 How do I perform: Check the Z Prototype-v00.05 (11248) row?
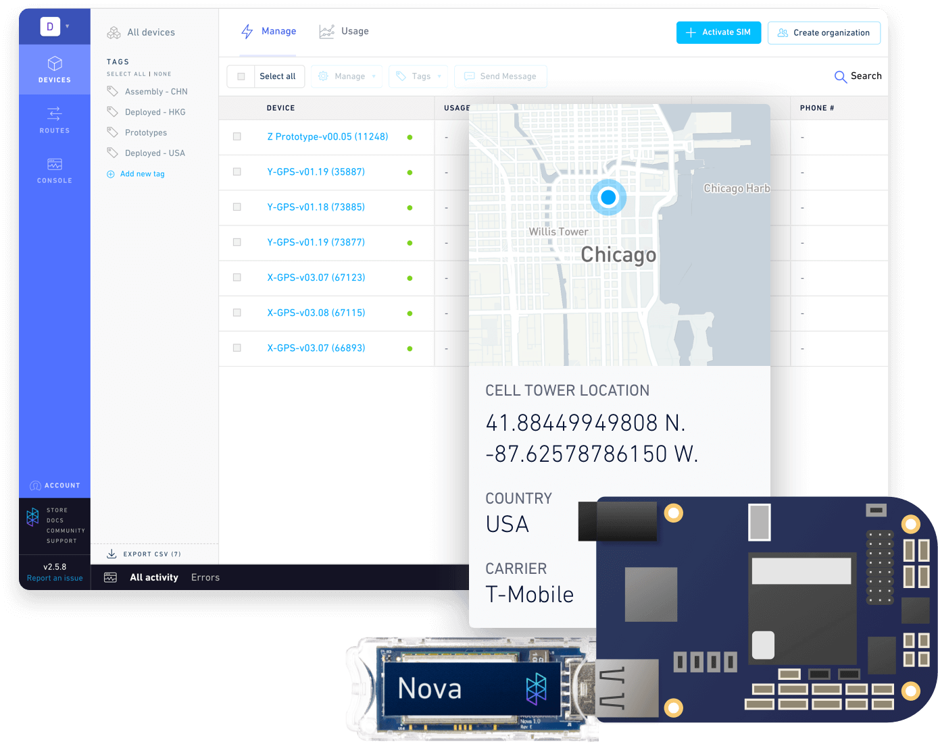(x=237, y=136)
